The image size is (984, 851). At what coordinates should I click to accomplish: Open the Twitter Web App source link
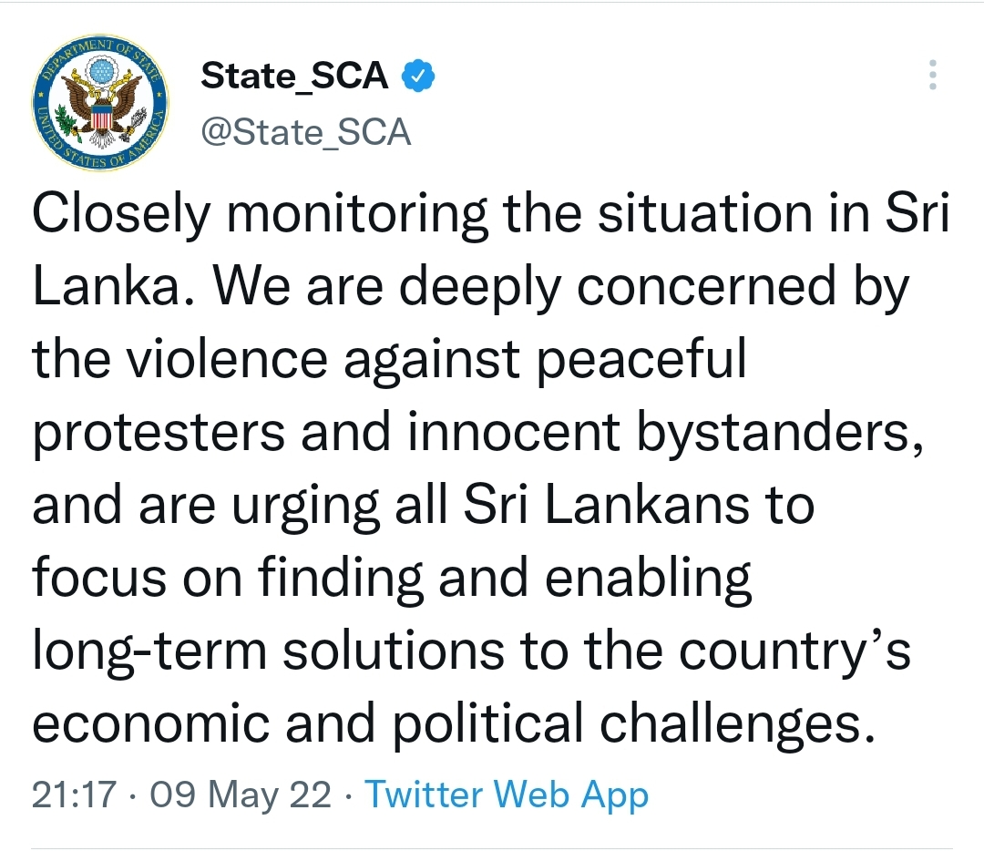click(x=507, y=794)
